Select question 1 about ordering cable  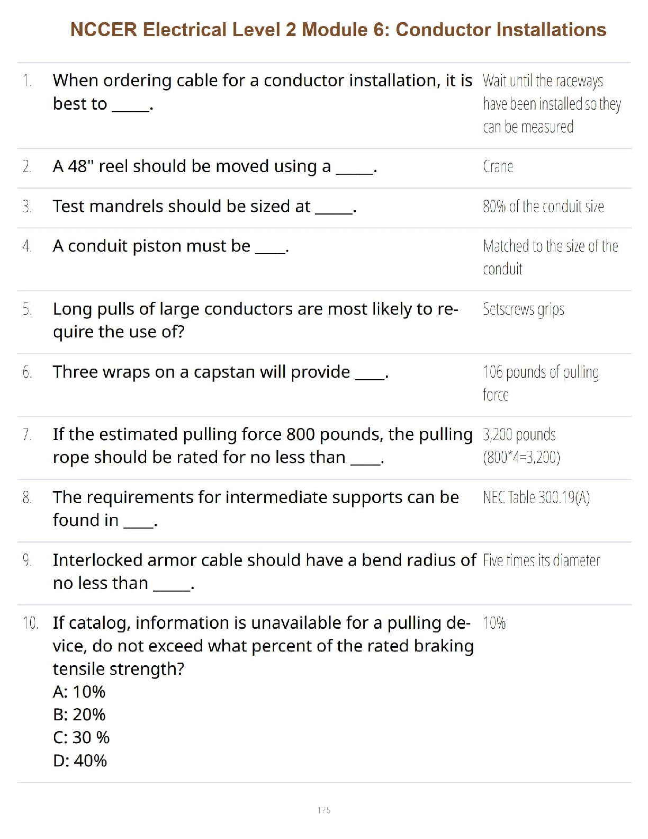262,92
